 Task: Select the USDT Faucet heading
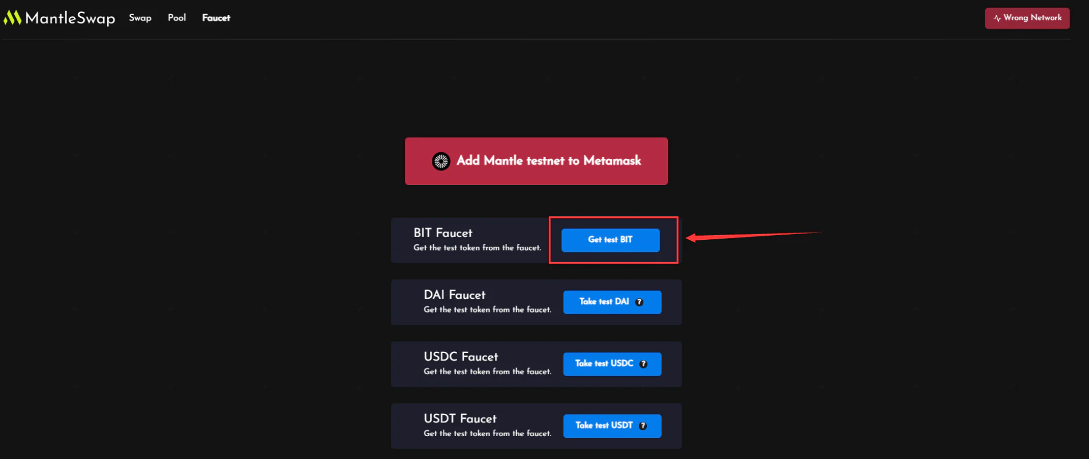460,418
